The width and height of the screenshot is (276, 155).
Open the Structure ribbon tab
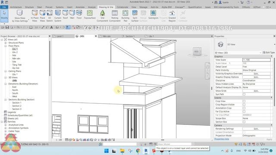coord(29,7)
